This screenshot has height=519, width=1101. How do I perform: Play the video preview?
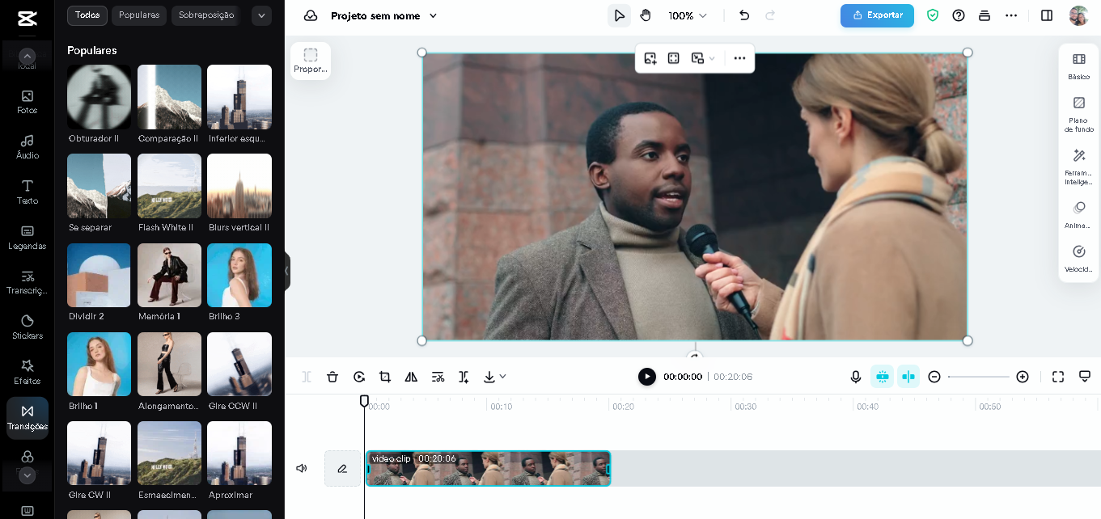[646, 377]
